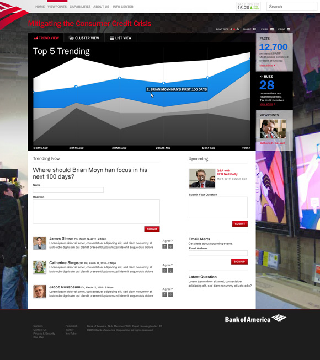Click the Reaction text area
This screenshot has height=360, width=320.
(x=96, y=211)
